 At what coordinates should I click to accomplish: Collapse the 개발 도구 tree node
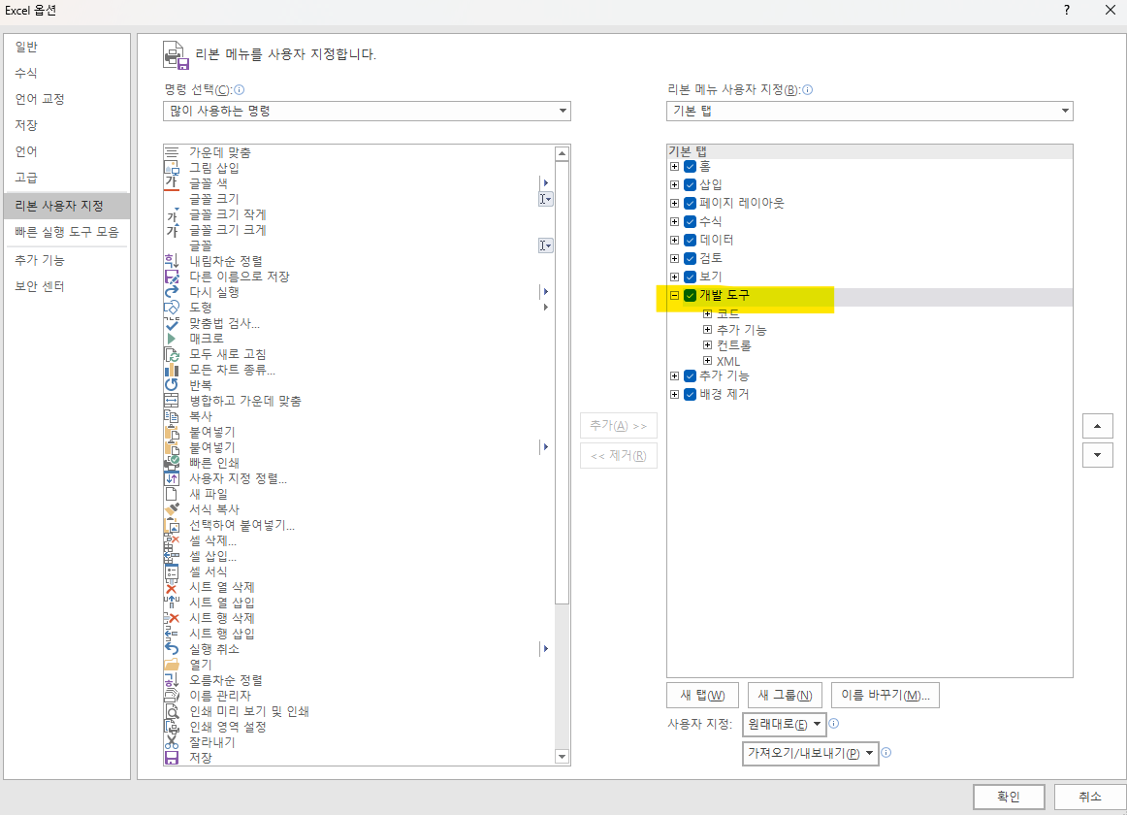coord(674,296)
